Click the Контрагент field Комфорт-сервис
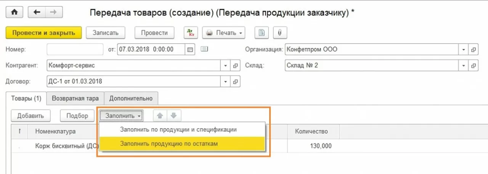This screenshot has width=488, height=174. 134,65
